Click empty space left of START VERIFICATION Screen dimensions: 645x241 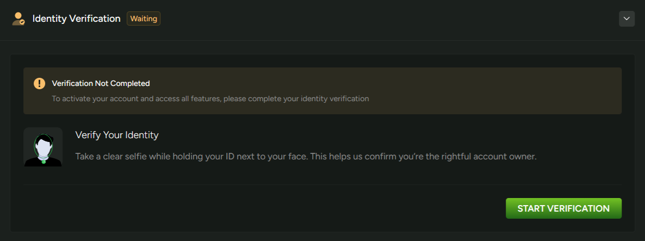[272, 208]
